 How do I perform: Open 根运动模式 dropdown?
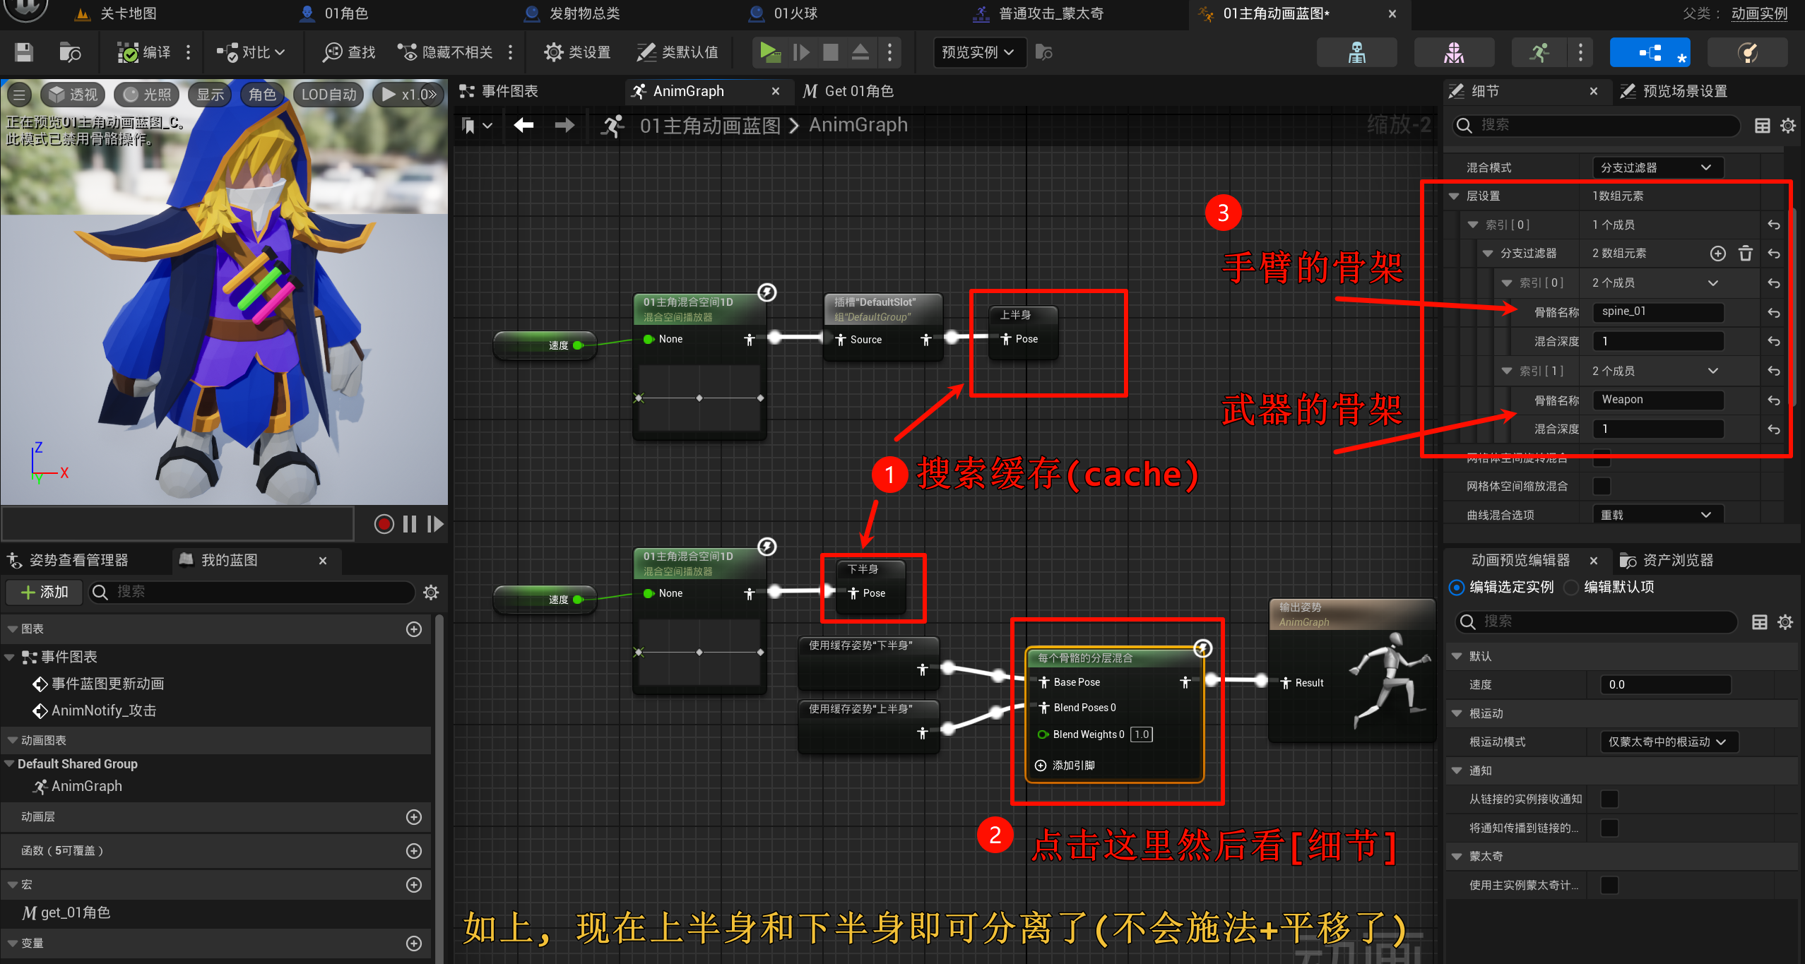(1667, 742)
